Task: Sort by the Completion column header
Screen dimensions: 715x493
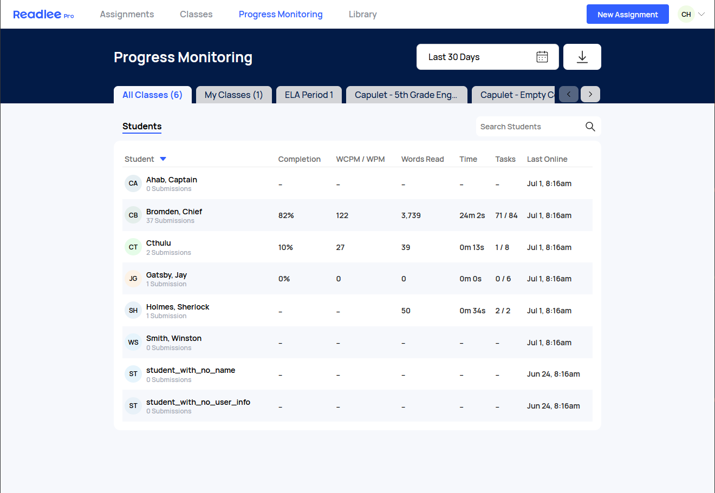Action: 299,159
